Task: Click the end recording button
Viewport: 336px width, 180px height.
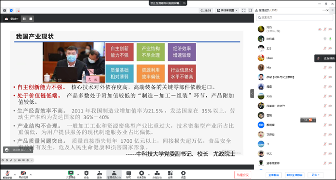Action: (141, 174)
